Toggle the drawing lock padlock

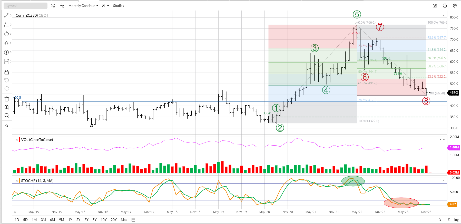(x=7, y=72)
